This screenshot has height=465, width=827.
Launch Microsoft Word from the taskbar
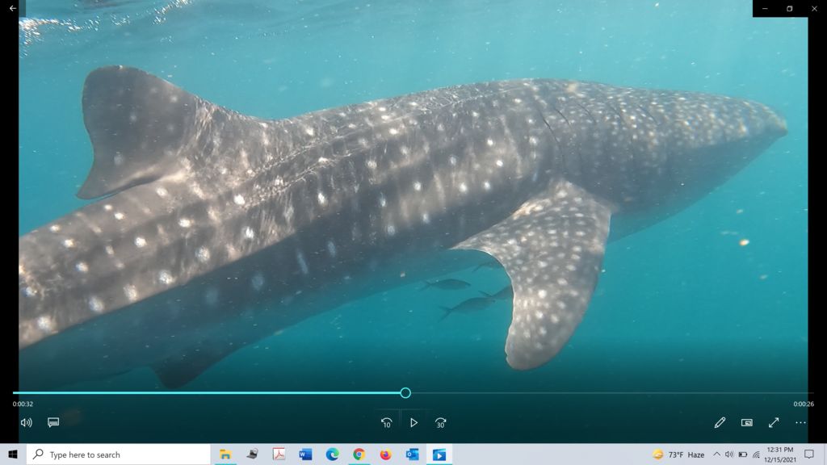pyautogui.click(x=305, y=455)
